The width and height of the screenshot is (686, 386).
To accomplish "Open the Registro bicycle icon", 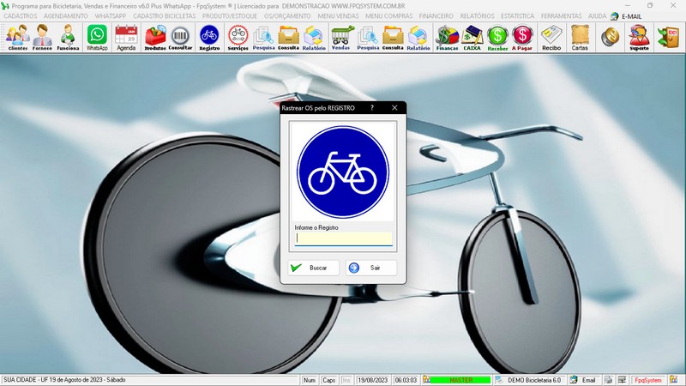I will [x=209, y=38].
